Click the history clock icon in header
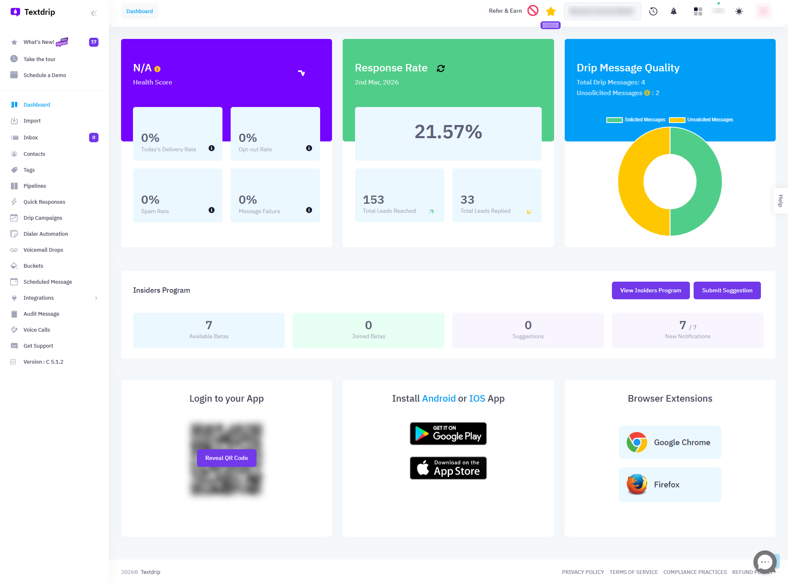Viewport: 788px width, 585px height. [x=653, y=11]
